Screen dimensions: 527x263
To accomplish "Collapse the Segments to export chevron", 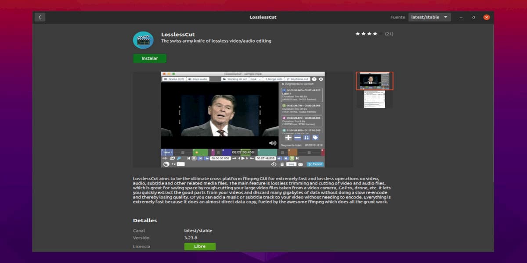I will tap(283, 84).
